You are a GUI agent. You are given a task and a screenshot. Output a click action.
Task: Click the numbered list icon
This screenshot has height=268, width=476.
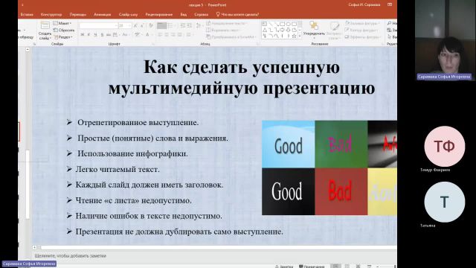click(171, 26)
